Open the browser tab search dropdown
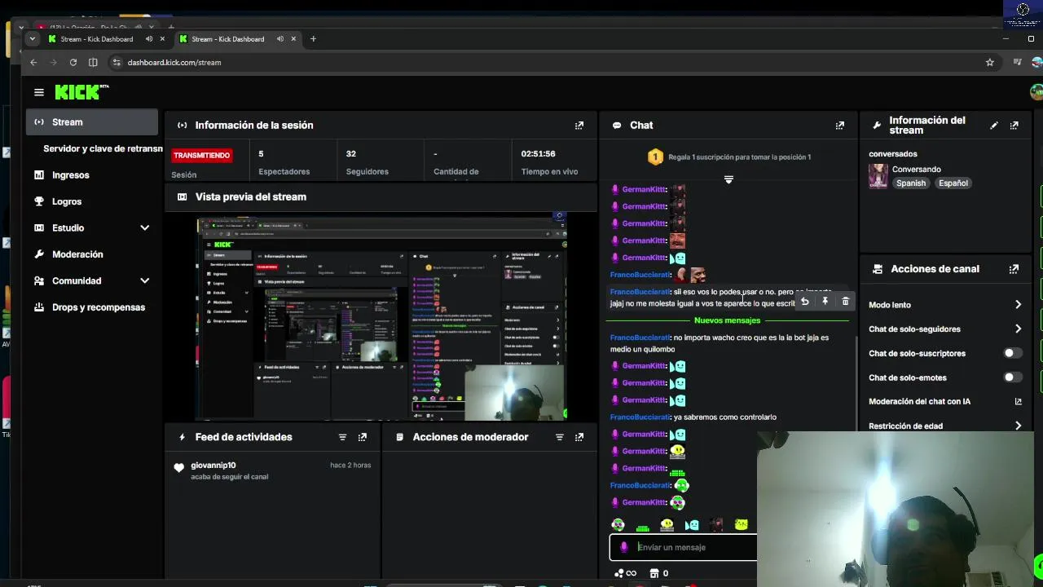This screenshot has width=1043, height=587. coord(33,38)
